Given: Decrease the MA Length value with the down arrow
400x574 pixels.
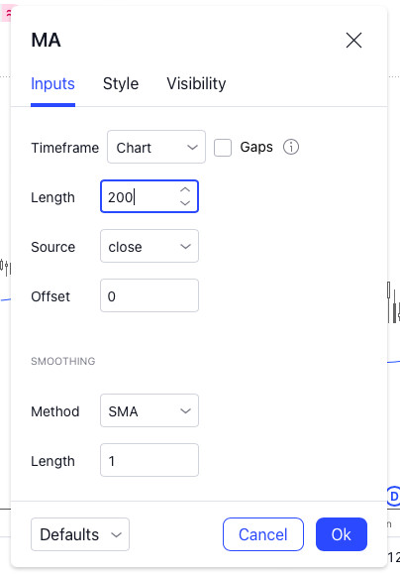Looking at the screenshot, I should [185, 203].
